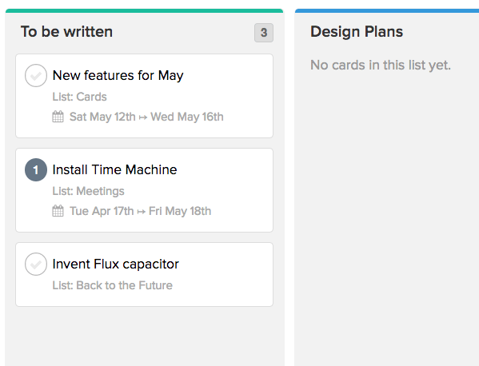Viewport: 479px width, 366px height.
Task: Click calendar icon on Install Time Machine card
Action: coord(58,211)
